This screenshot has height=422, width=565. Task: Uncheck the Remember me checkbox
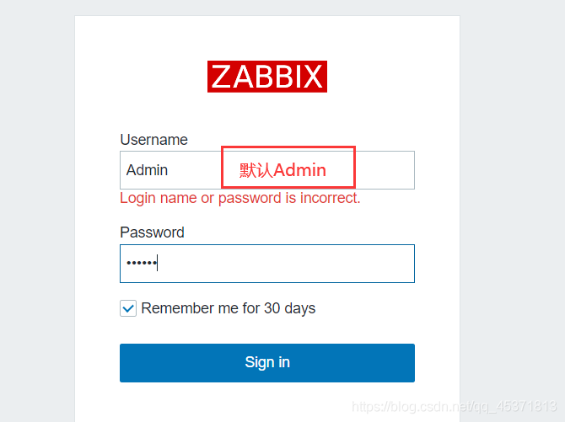(128, 308)
